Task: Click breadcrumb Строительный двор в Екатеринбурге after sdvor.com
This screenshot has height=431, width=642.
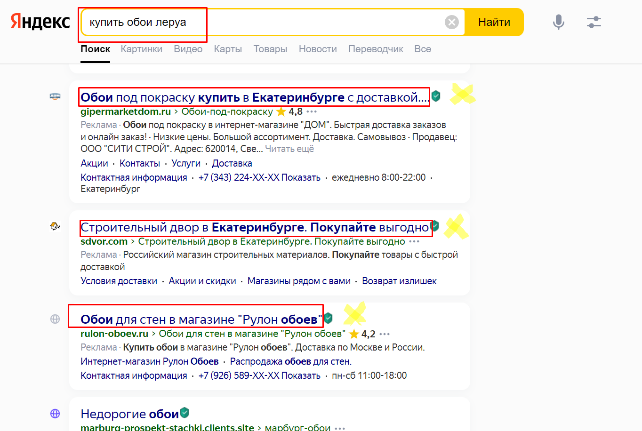Action: pyautogui.click(x=272, y=241)
